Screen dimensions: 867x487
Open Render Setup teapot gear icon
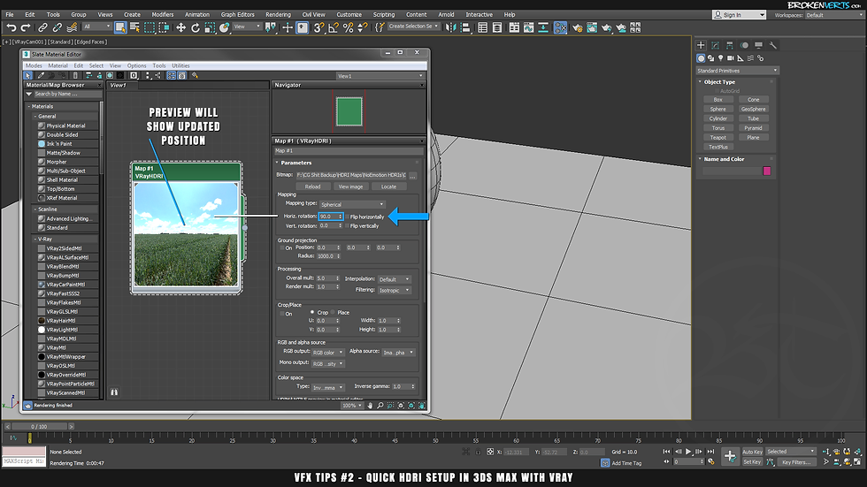[x=577, y=27]
